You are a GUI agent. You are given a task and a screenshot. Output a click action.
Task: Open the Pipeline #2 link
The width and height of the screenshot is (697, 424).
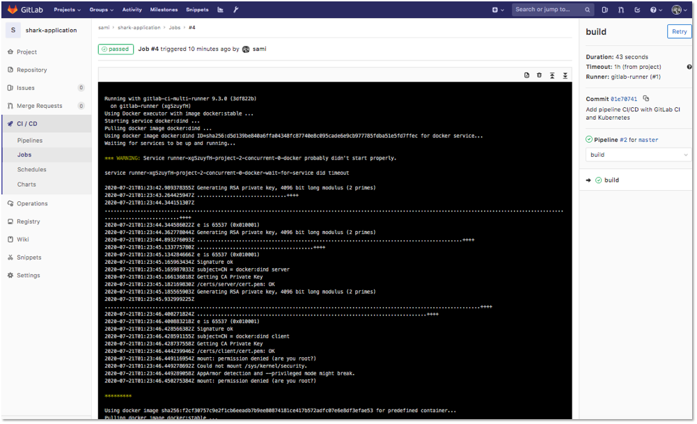tap(623, 139)
